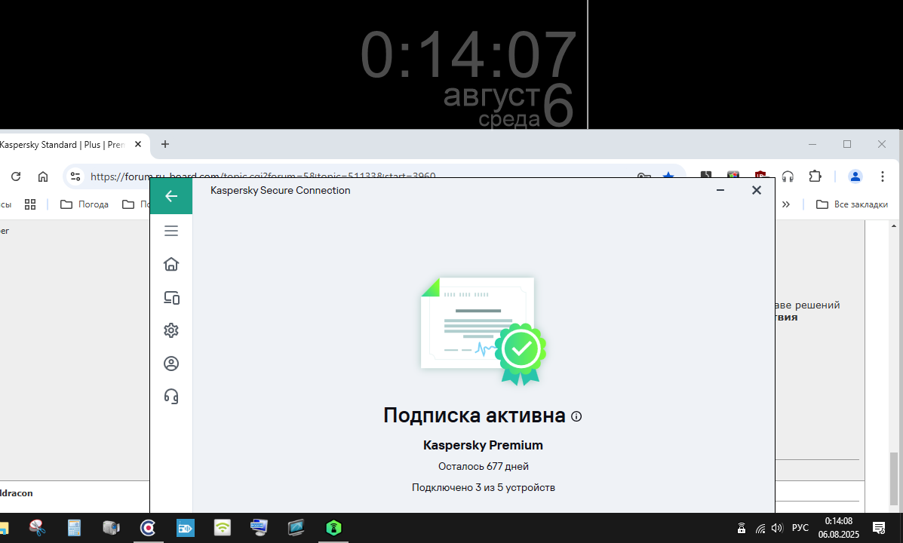Open support headset in Kaspersky sidebar
Viewport: 903px width, 543px height.
[171, 396]
